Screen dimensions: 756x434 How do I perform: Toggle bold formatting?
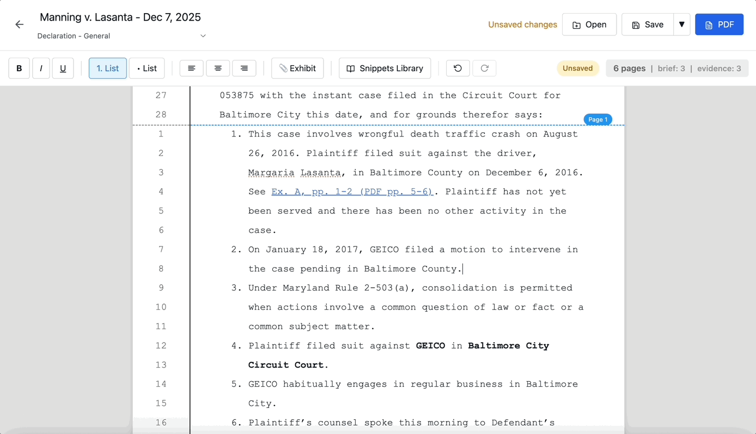point(19,68)
